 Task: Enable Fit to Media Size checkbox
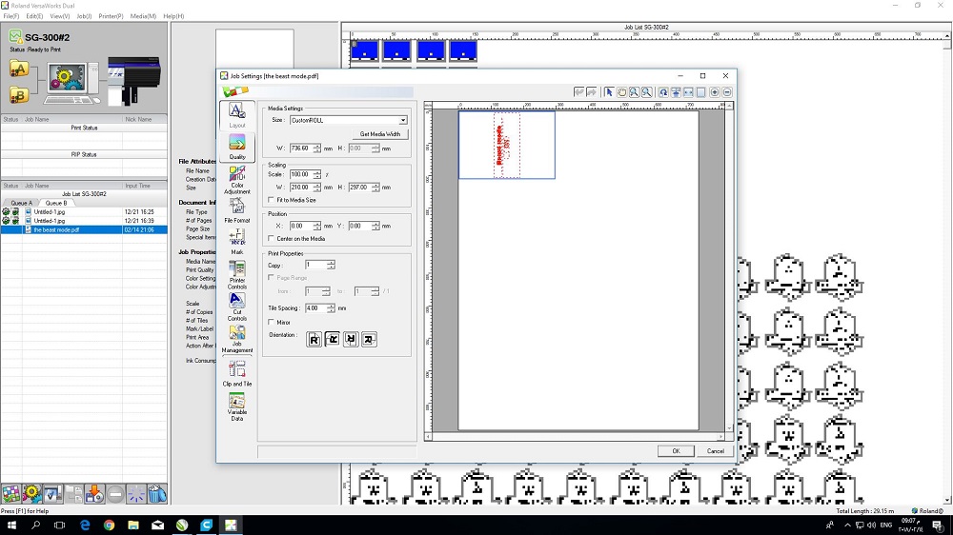tap(271, 200)
